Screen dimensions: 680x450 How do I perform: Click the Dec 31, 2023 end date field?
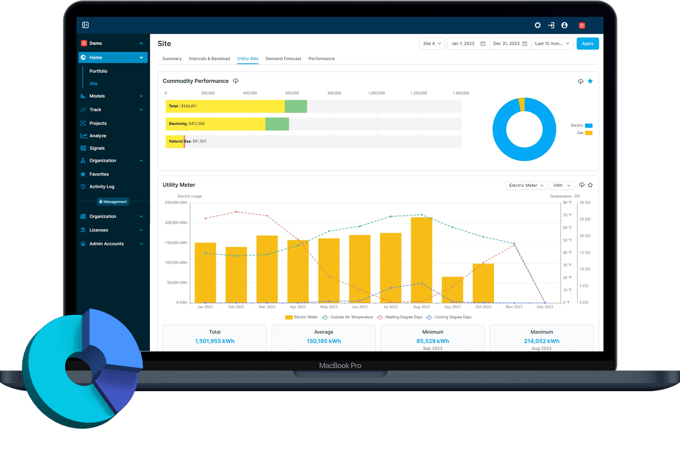pos(510,44)
